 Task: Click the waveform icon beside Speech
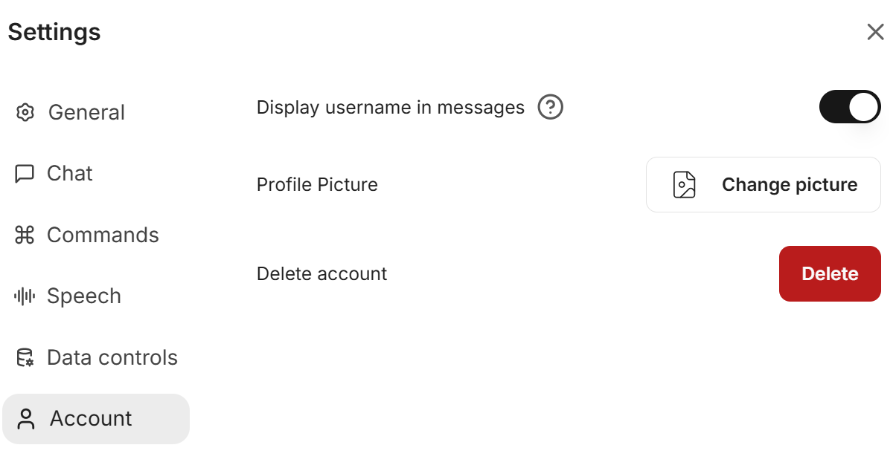click(25, 296)
